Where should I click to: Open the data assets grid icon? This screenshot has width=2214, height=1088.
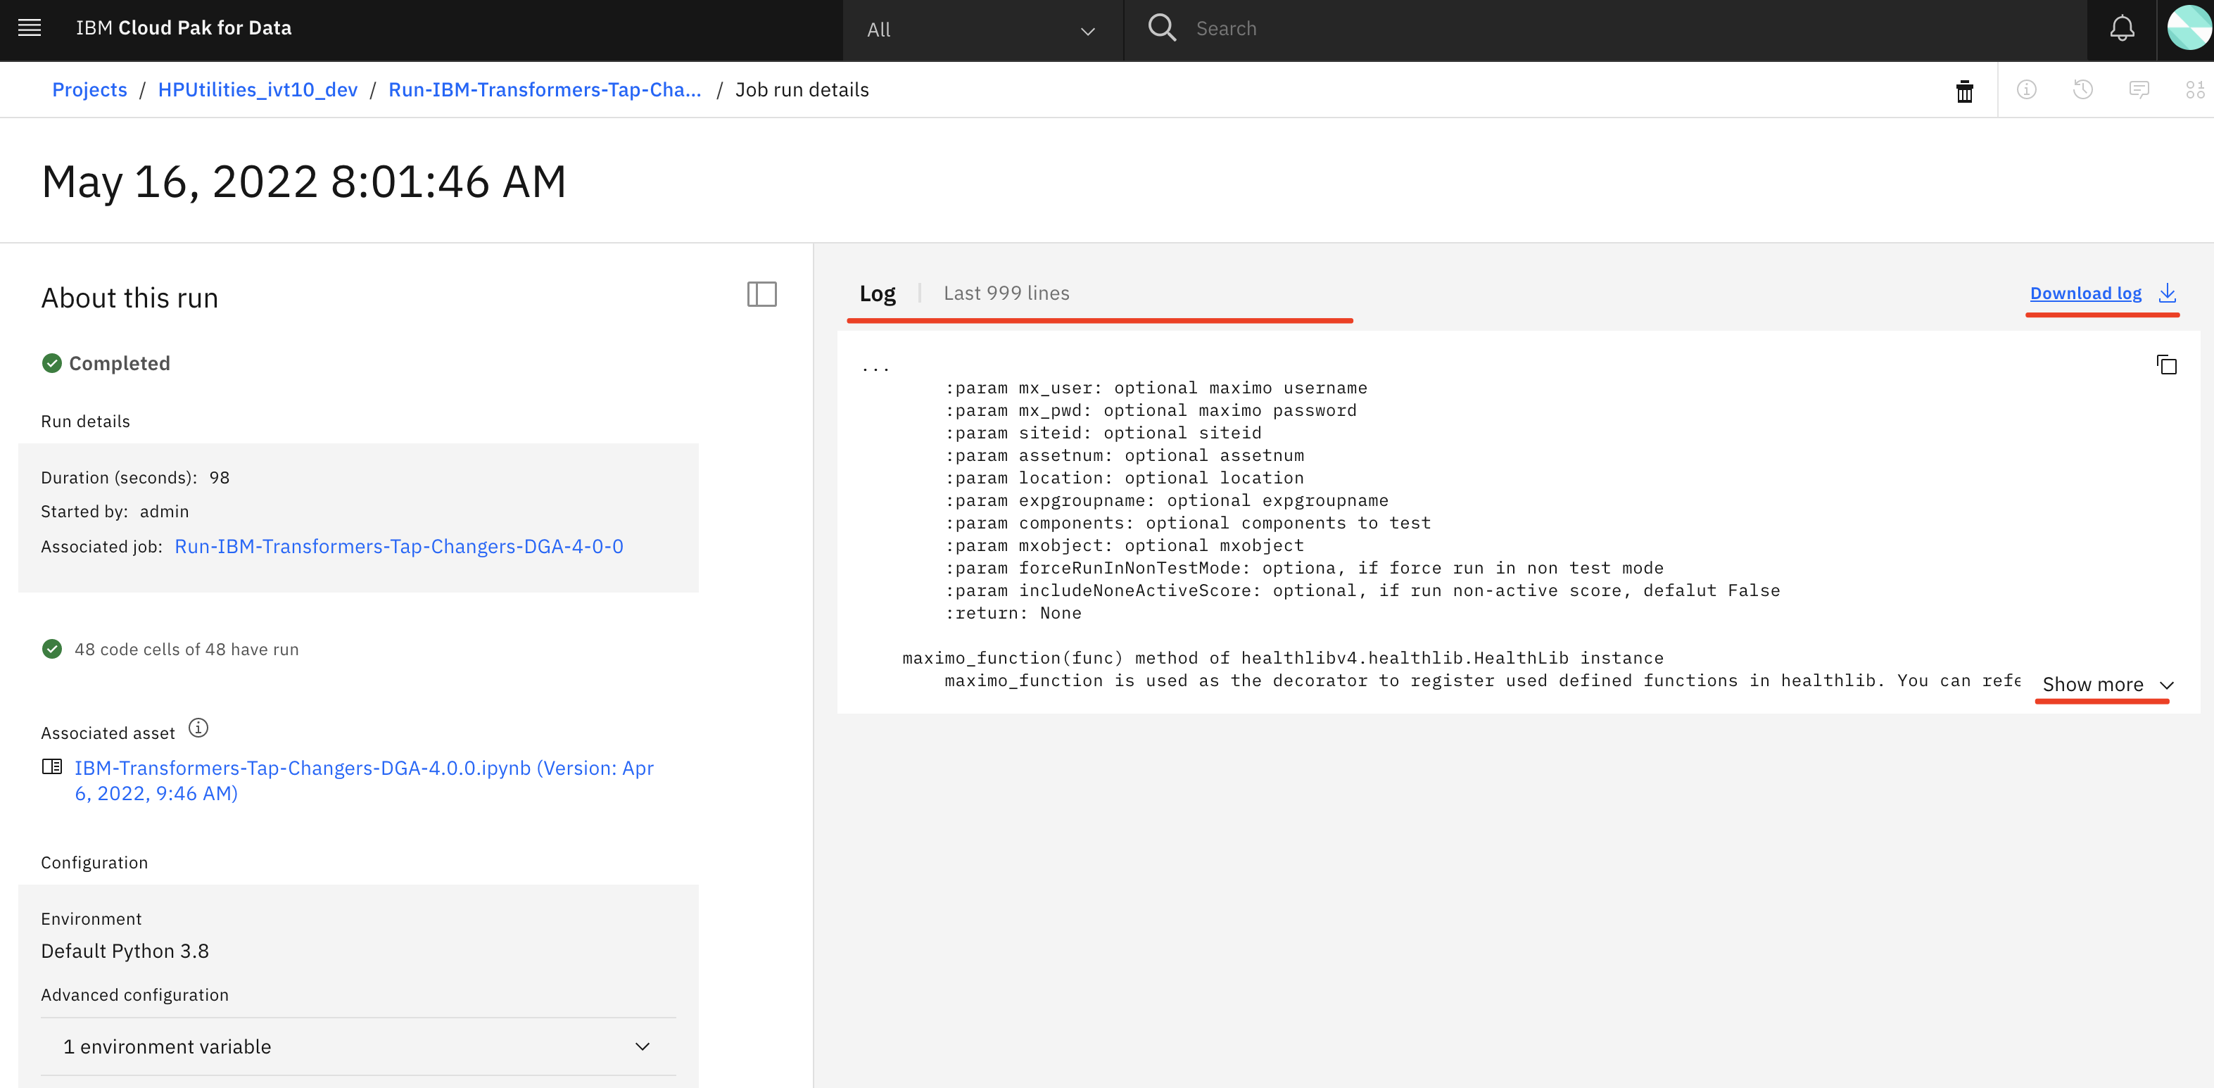[2195, 89]
